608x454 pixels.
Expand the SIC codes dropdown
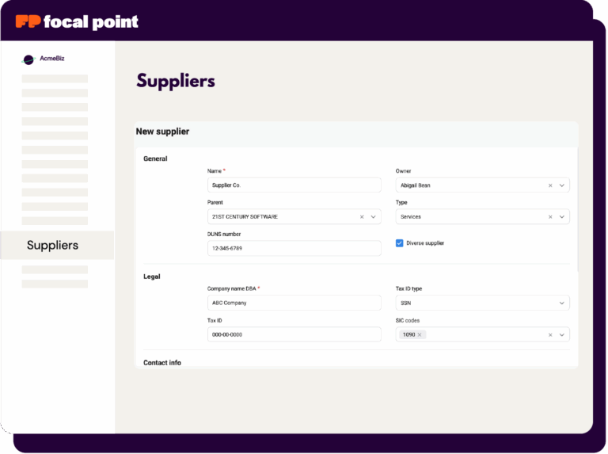pyautogui.click(x=562, y=334)
